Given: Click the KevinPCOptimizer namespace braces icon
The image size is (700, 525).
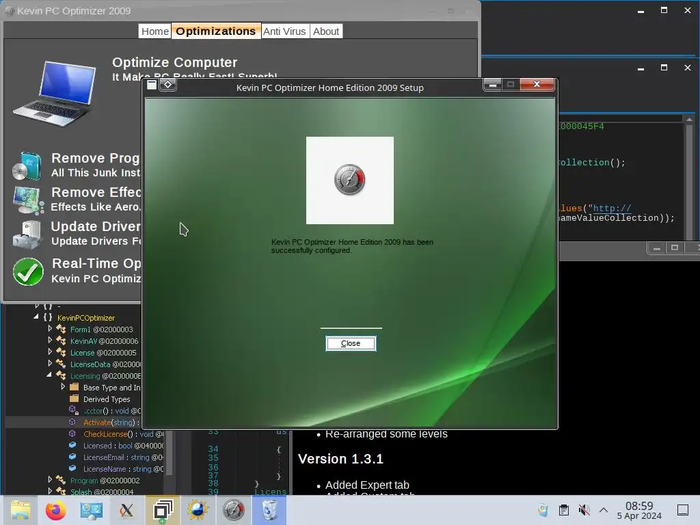Looking at the screenshot, I should [48, 317].
